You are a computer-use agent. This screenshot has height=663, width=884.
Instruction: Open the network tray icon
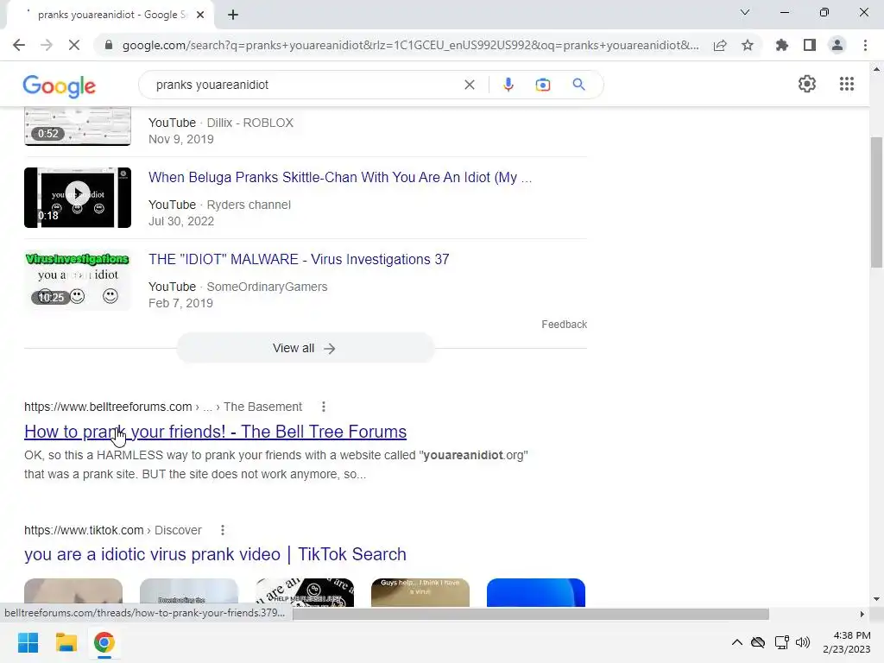click(x=781, y=642)
